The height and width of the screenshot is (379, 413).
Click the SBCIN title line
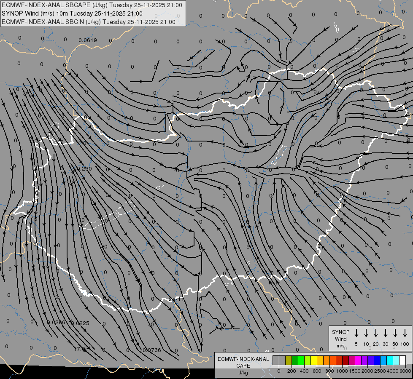[89, 22]
